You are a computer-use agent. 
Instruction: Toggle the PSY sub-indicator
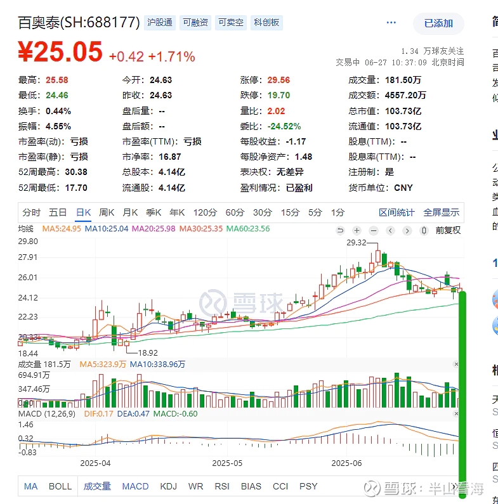[308, 486]
